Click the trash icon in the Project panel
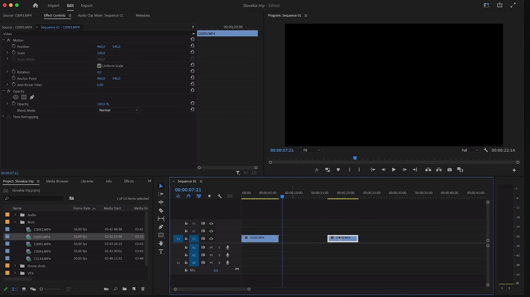Viewport: 530px width, 297px height. [143, 289]
